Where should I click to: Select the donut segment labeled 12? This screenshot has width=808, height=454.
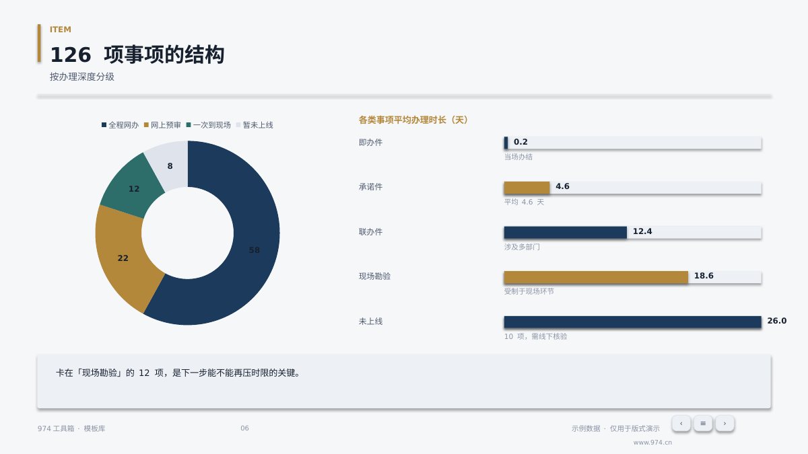coord(134,188)
